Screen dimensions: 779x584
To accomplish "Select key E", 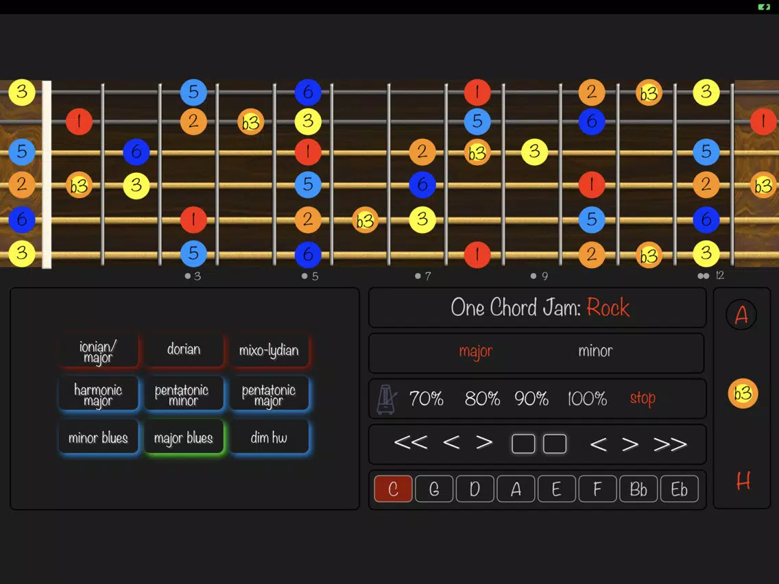I will 556,489.
